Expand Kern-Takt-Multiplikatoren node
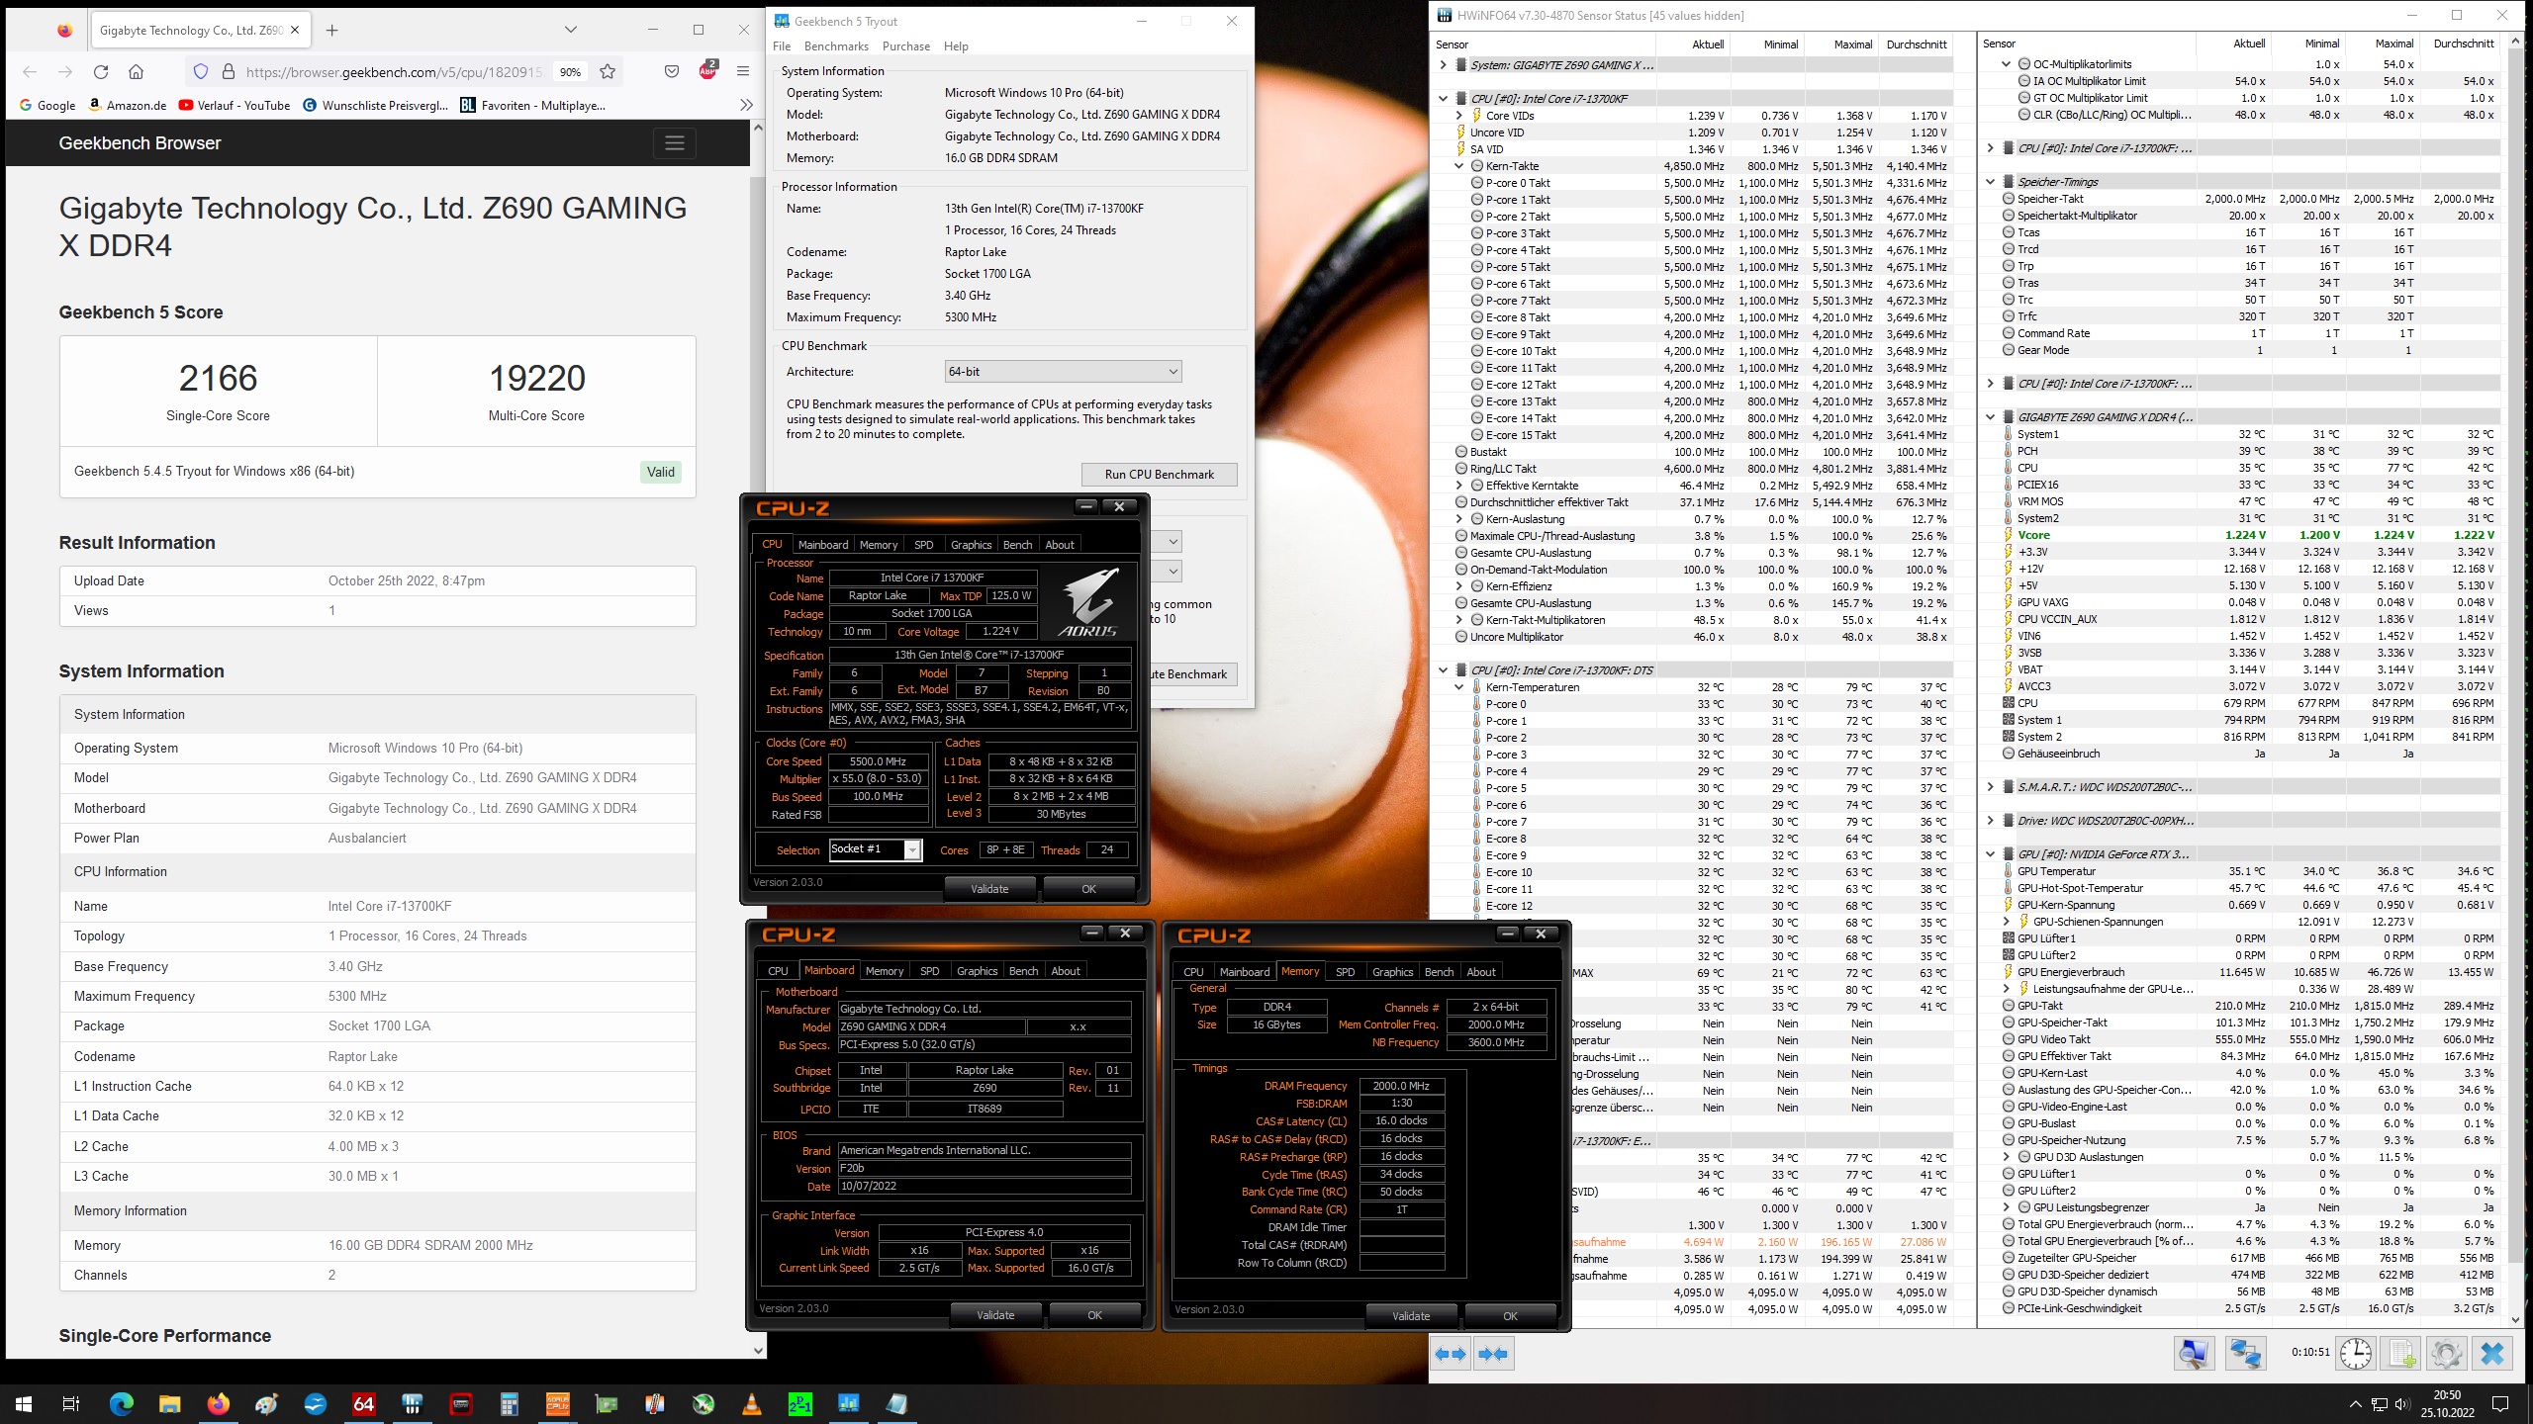Screen dimensions: 2533x1424 (x=1459, y=620)
